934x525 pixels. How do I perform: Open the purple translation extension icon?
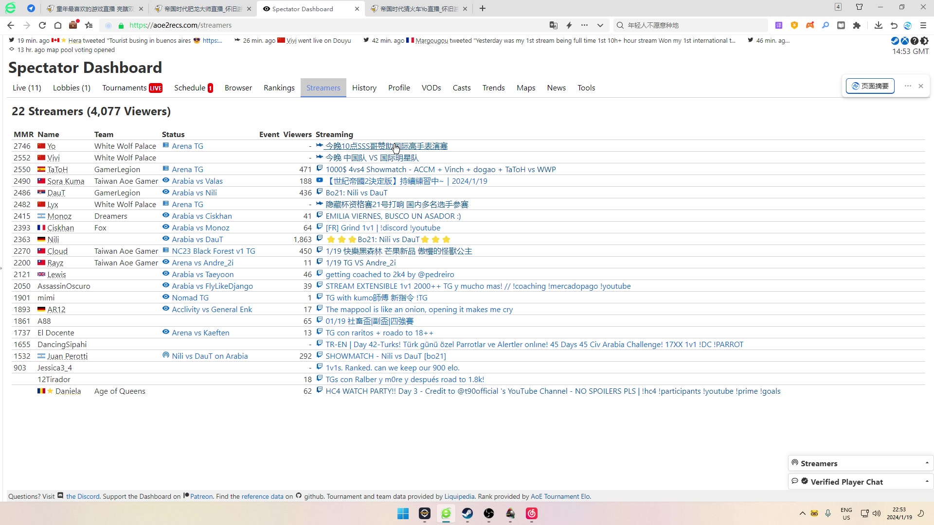pos(779,25)
